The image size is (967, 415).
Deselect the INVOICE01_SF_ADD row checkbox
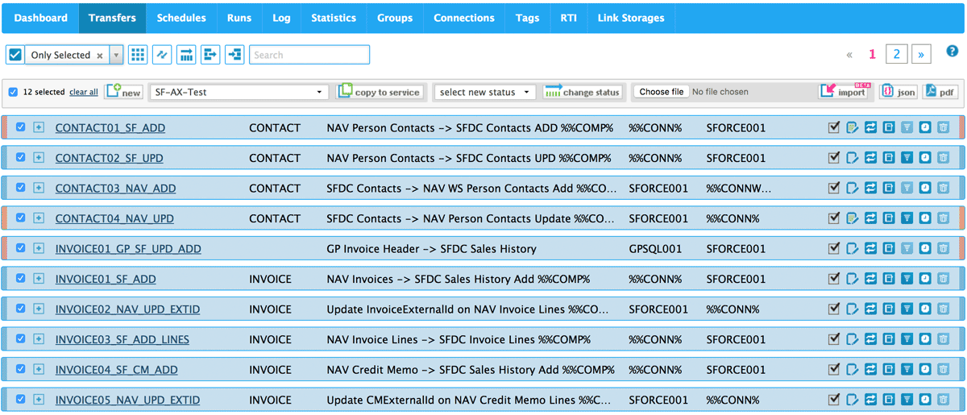21,279
